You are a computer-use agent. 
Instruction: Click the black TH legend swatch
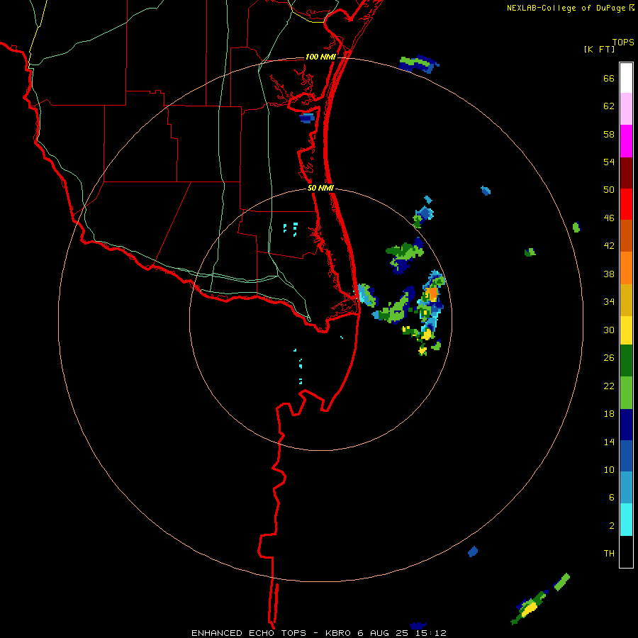(x=626, y=552)
